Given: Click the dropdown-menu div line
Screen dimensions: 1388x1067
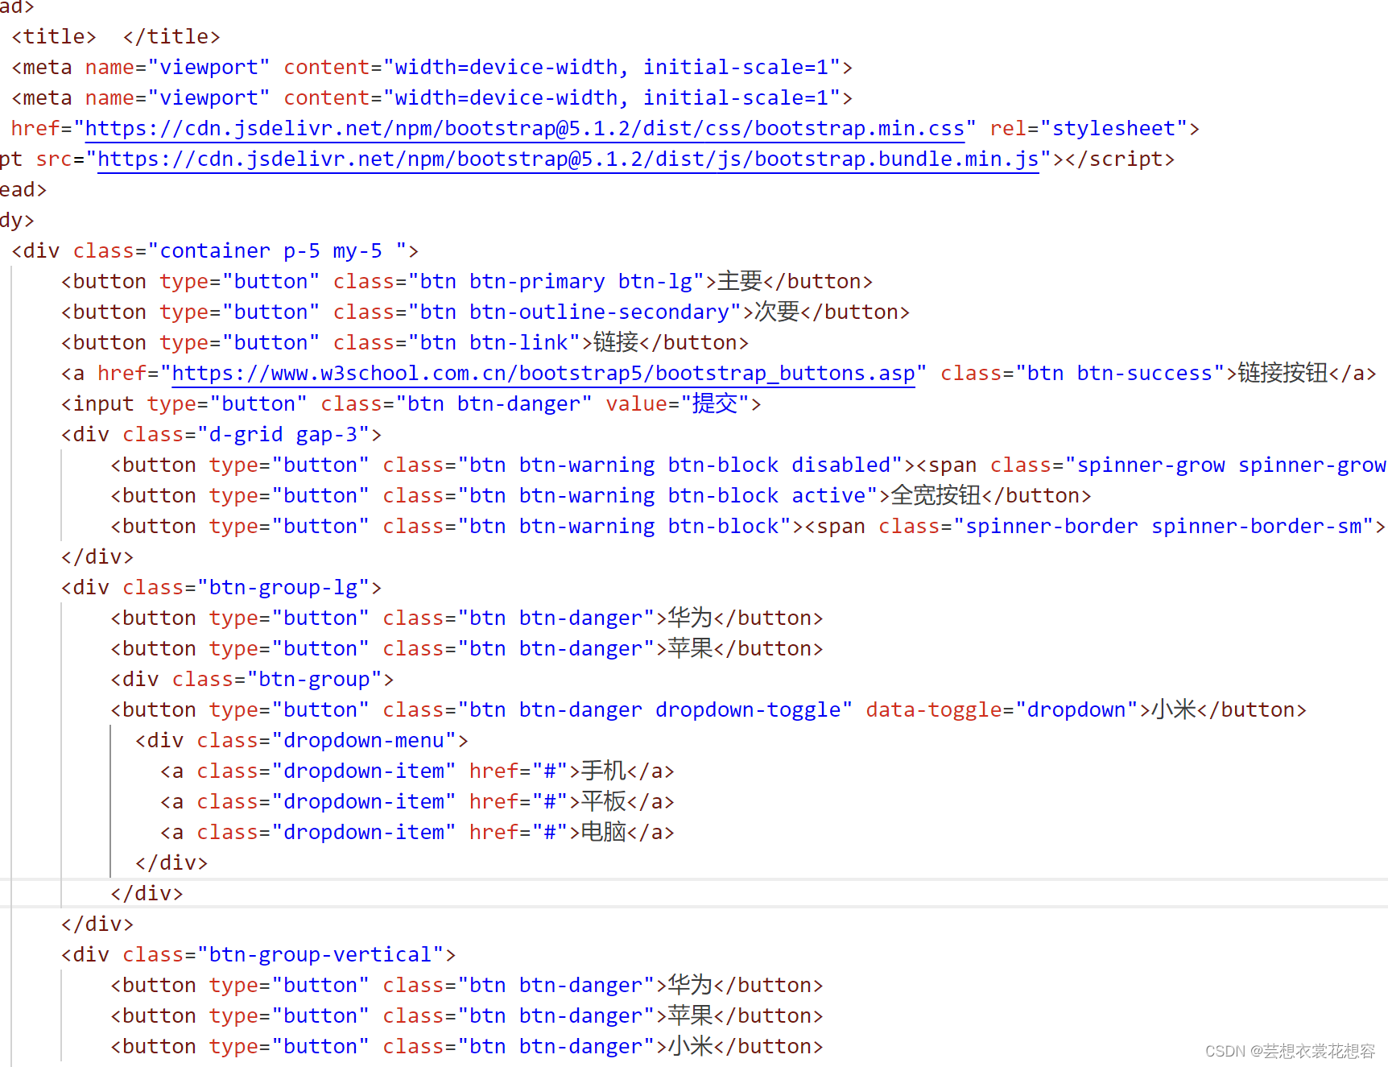Looking at the screenshot, I should point(302,741).
